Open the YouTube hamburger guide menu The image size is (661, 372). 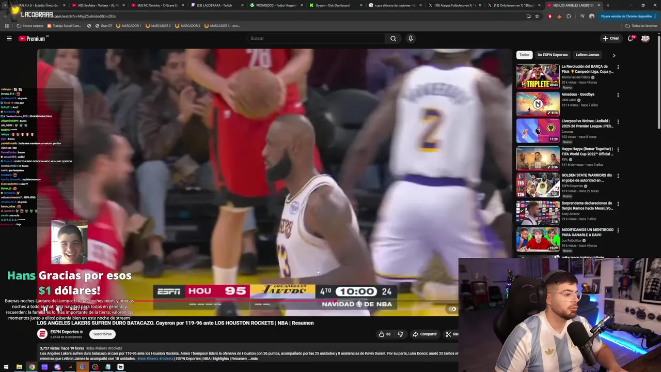pos(9,38)
